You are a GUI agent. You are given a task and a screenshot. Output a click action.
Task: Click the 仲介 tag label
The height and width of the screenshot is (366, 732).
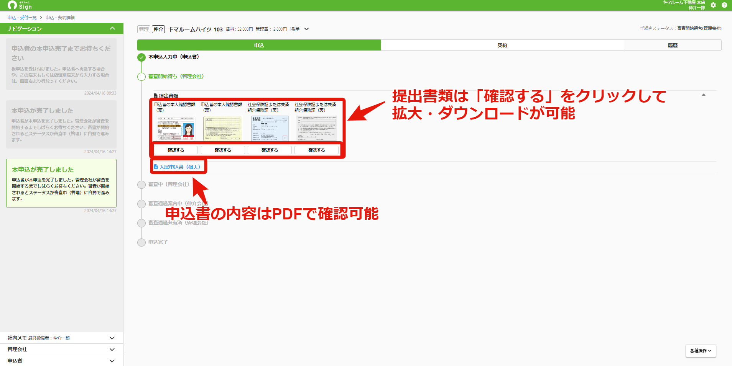[158, 29]
